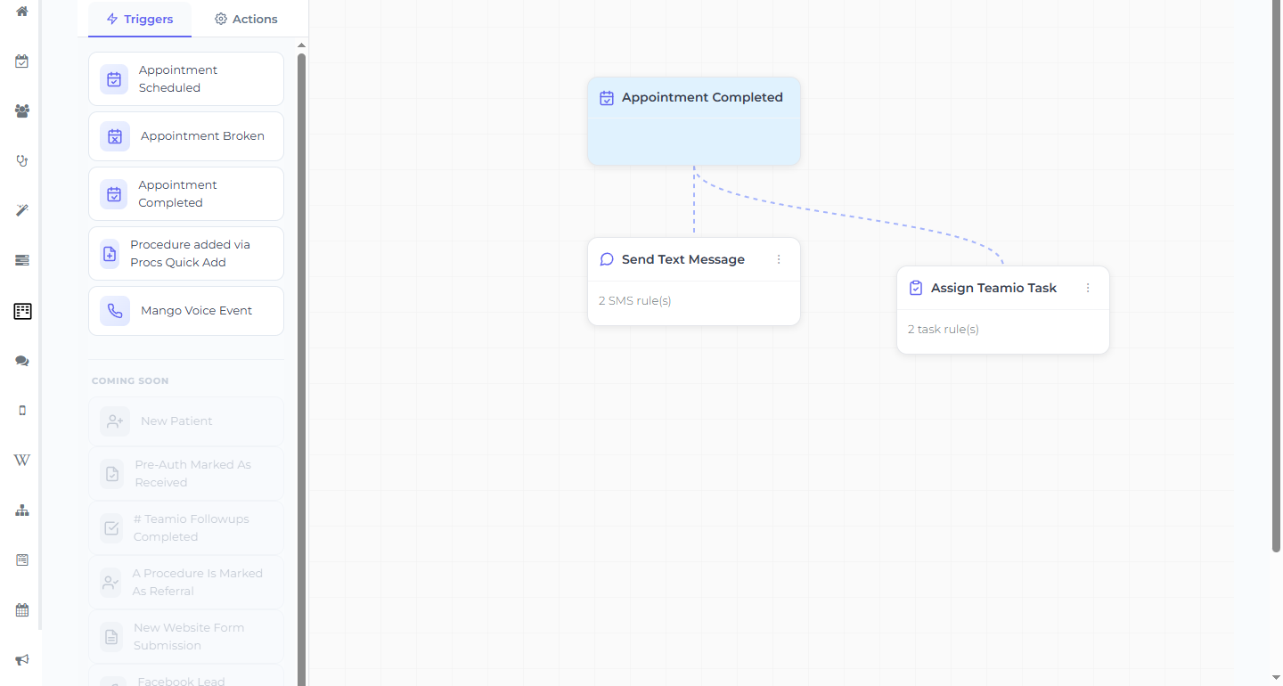
Task: Click the calendar icon on the Appointment Completed node
Action: 607,98
